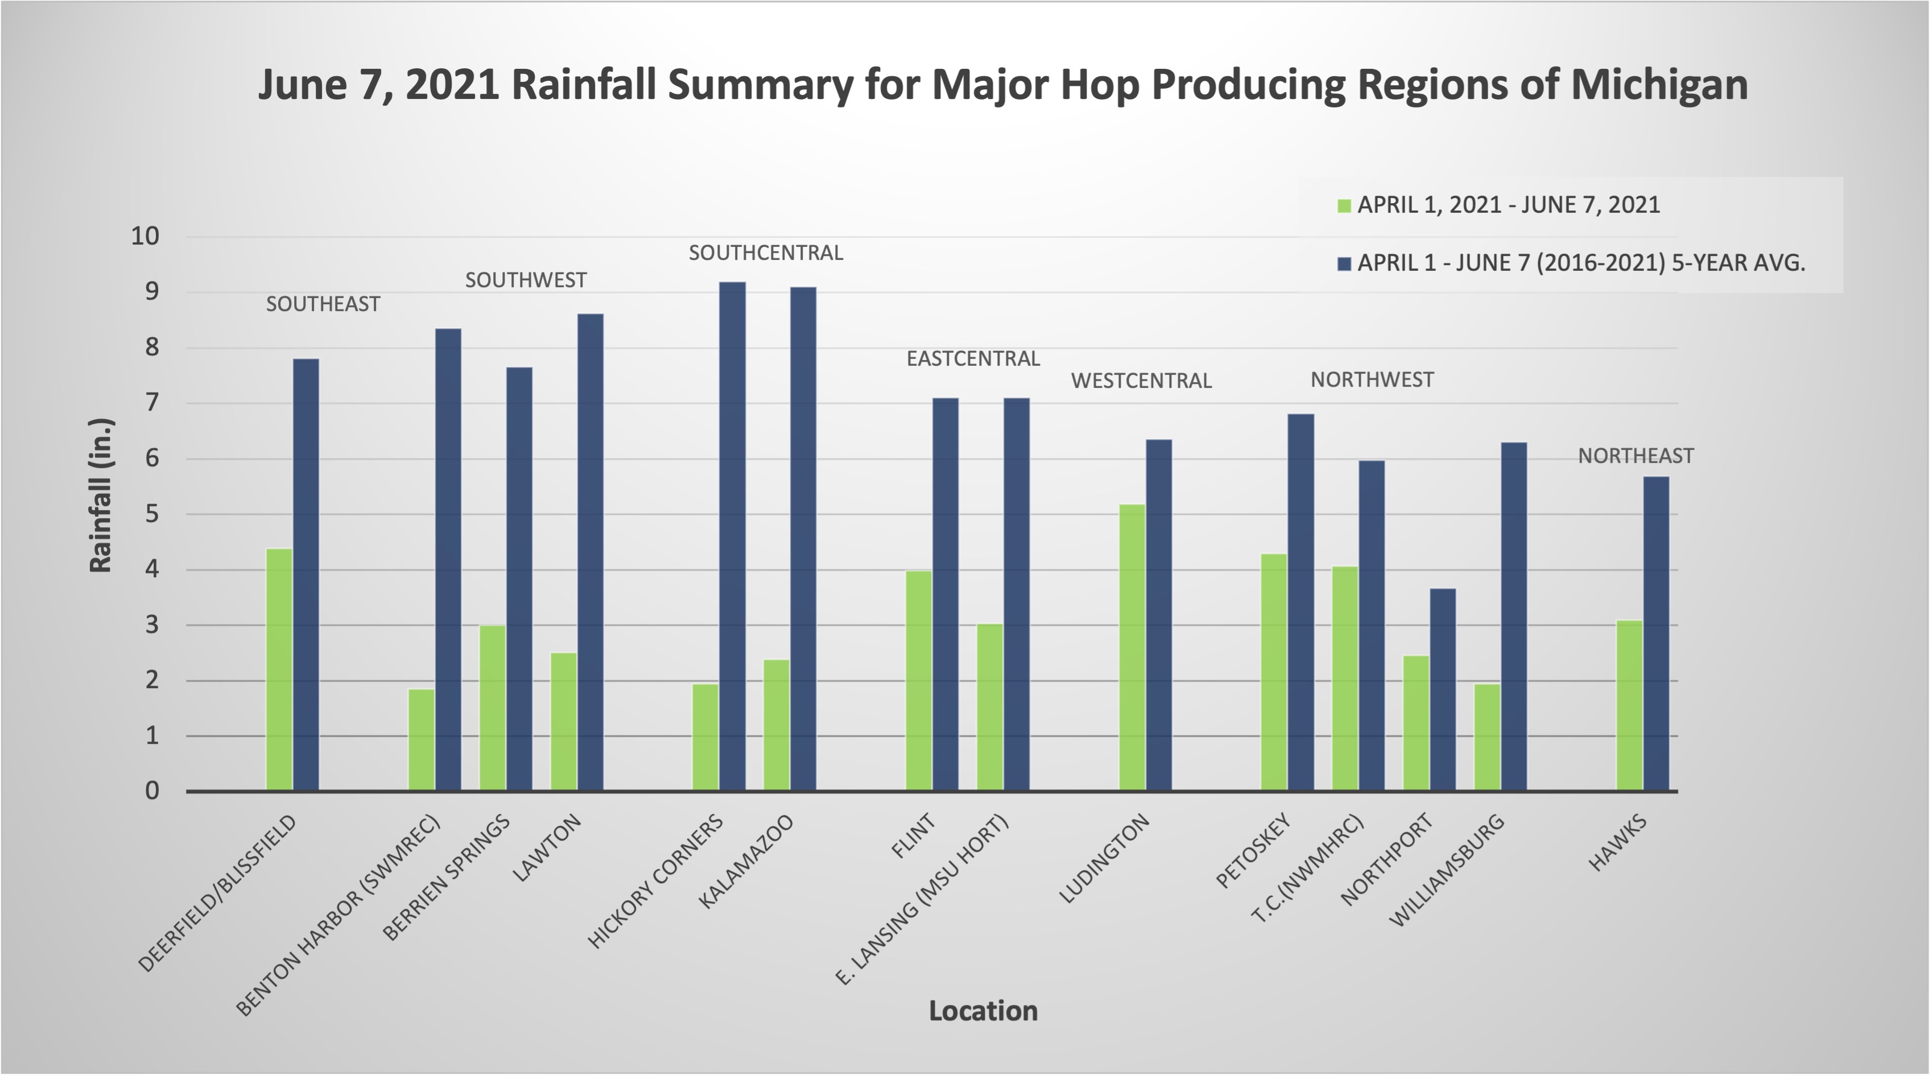Viewport: 1932px width, 1076px height.
Task: Select Ludington green 2021 bar
Action: coord(1133,648)
